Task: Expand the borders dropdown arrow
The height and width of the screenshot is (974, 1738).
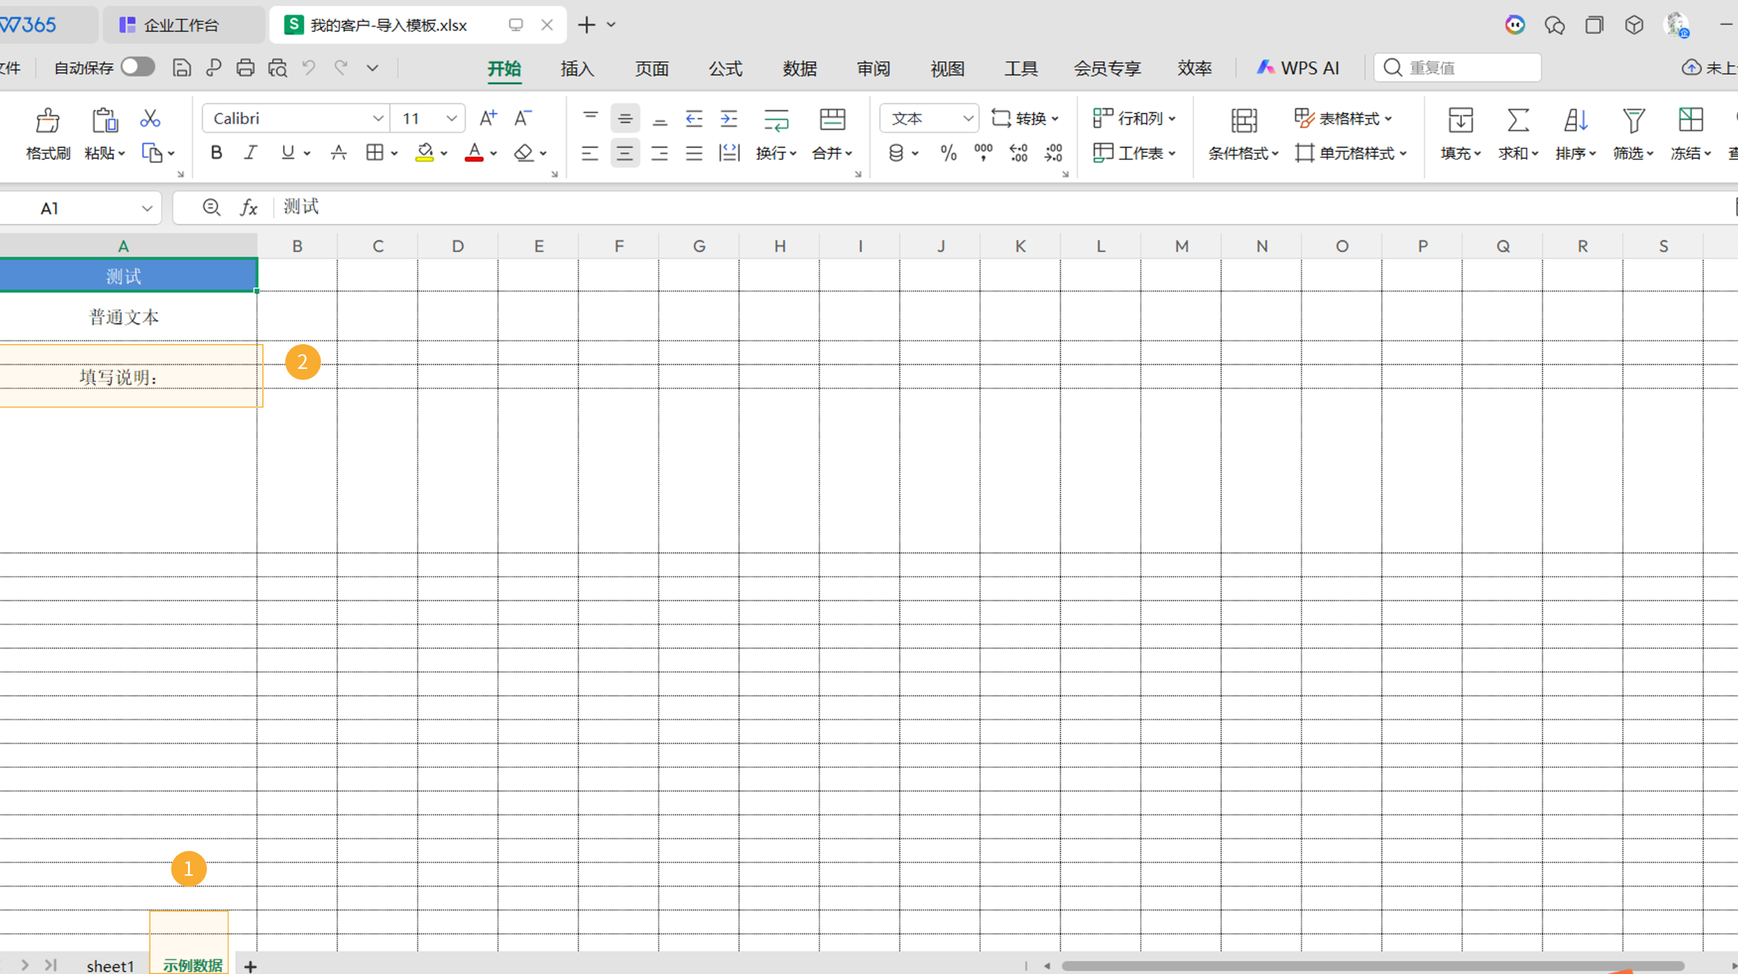Action: [395, 153]
